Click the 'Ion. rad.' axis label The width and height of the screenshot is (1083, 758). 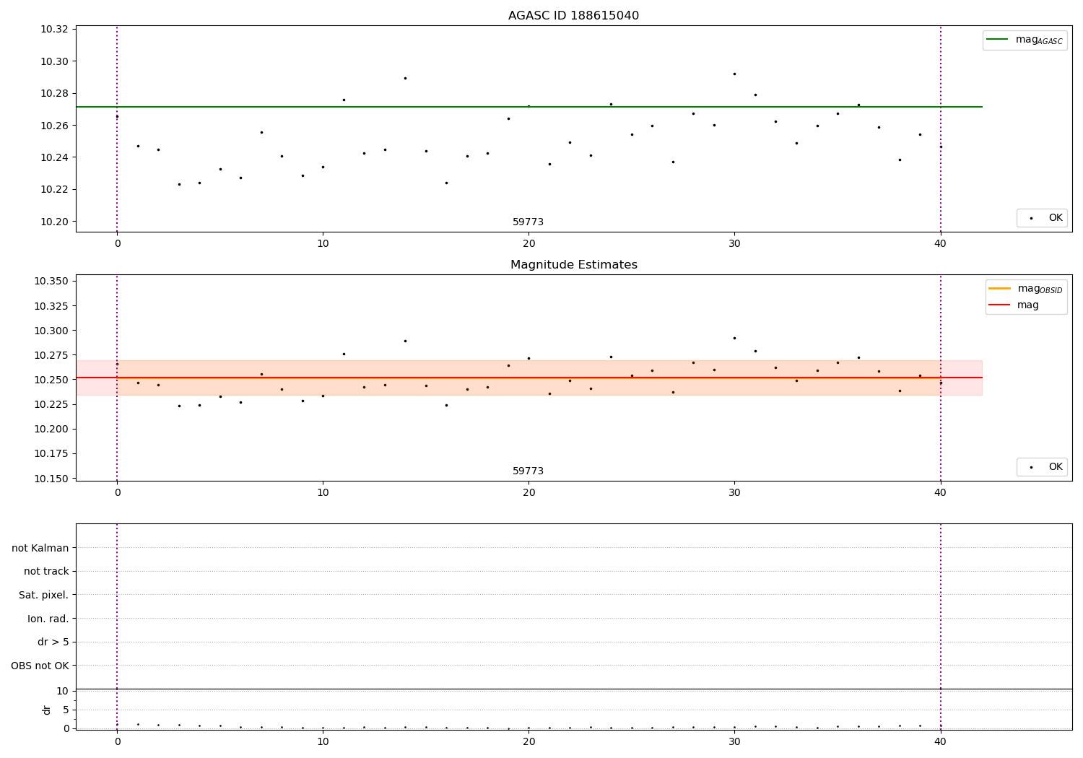tap(48, 619)
